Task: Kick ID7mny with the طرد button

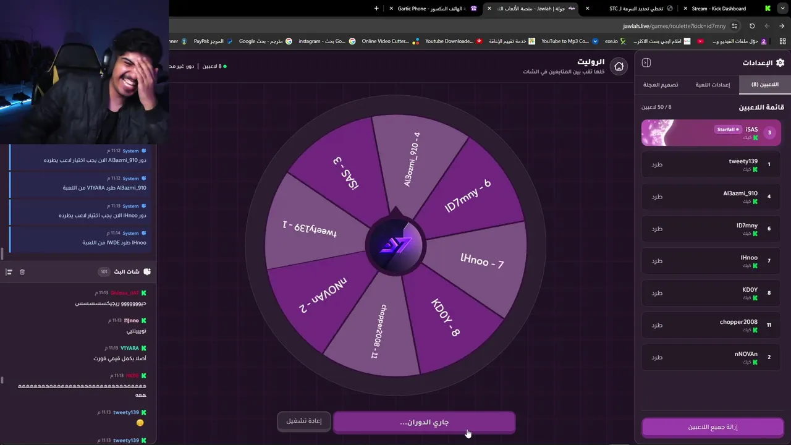Action: pos(657,229)
